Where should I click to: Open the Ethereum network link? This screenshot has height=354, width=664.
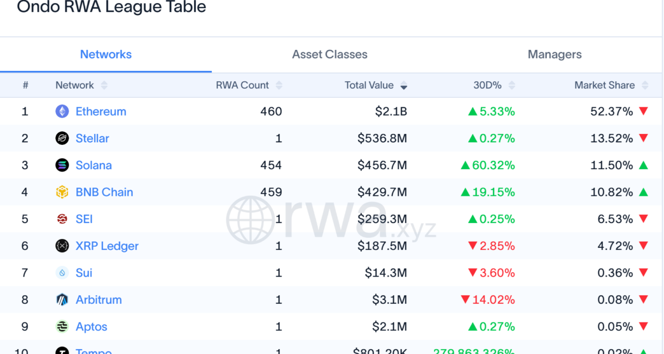click(101, 111)
